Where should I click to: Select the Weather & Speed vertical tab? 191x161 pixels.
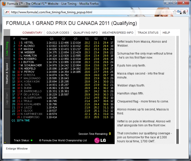coord(7,73)
